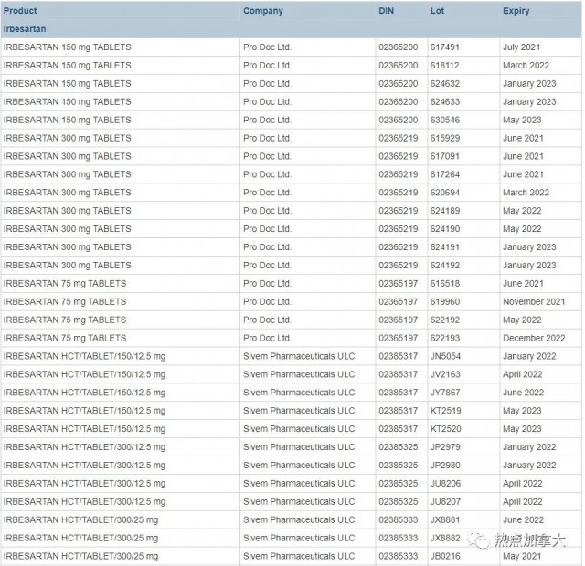This screenshot has width=585, height=566.
Task: Click Sivem Pharmaceuticals ULC in lot JB0216 row
Action: tap(299, 556)
